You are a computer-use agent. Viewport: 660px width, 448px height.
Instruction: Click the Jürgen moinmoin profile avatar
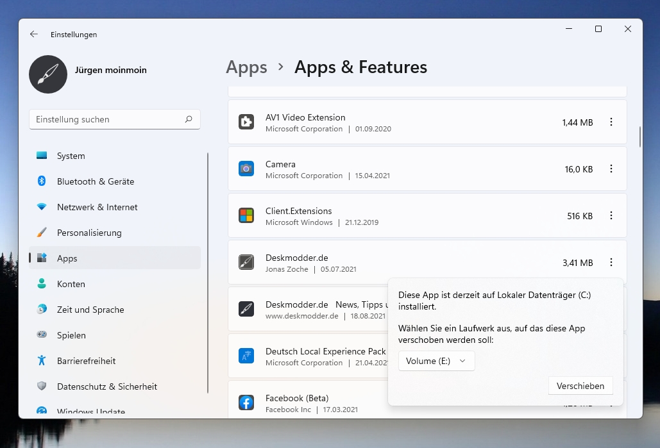pos(48,74)
